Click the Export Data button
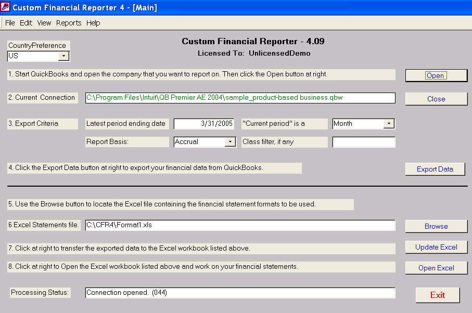This screenshot has height=313, width=472. (435, 169)
